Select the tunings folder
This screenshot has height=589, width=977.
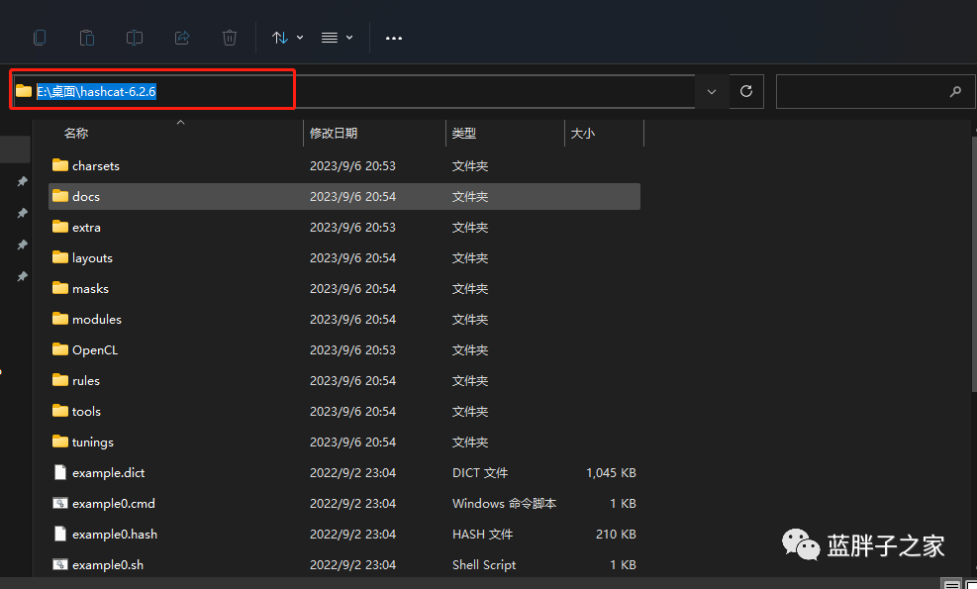pos(343,442)
